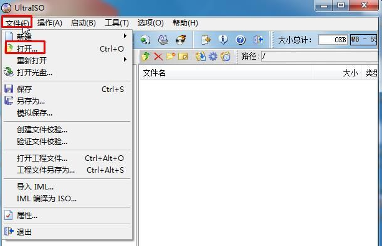
Task: Select 保存 Ctrl+S menu entry
Action: [67, 89]
